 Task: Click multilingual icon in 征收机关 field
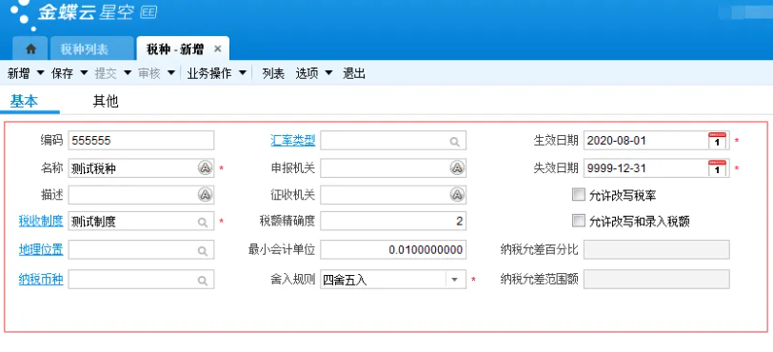[457, 195]
